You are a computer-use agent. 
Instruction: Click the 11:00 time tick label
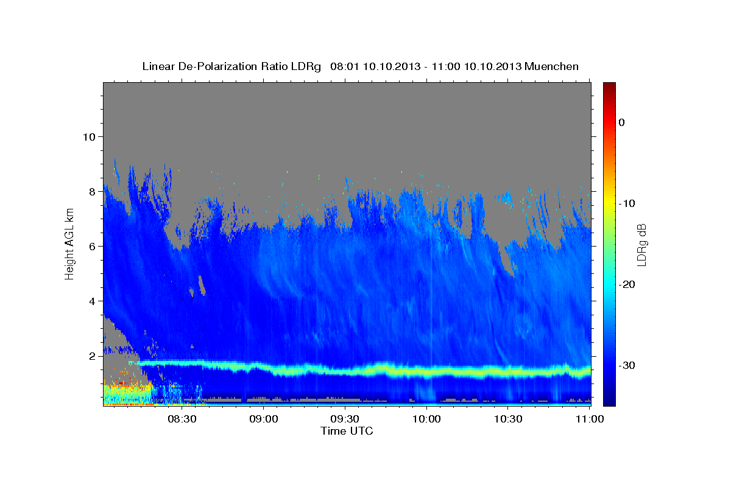click(589, 419)
